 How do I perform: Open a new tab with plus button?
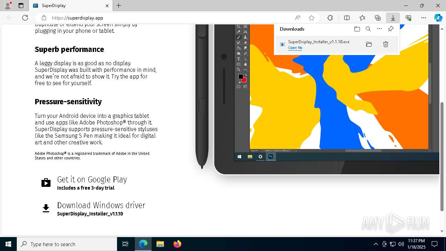click(119, 6)
